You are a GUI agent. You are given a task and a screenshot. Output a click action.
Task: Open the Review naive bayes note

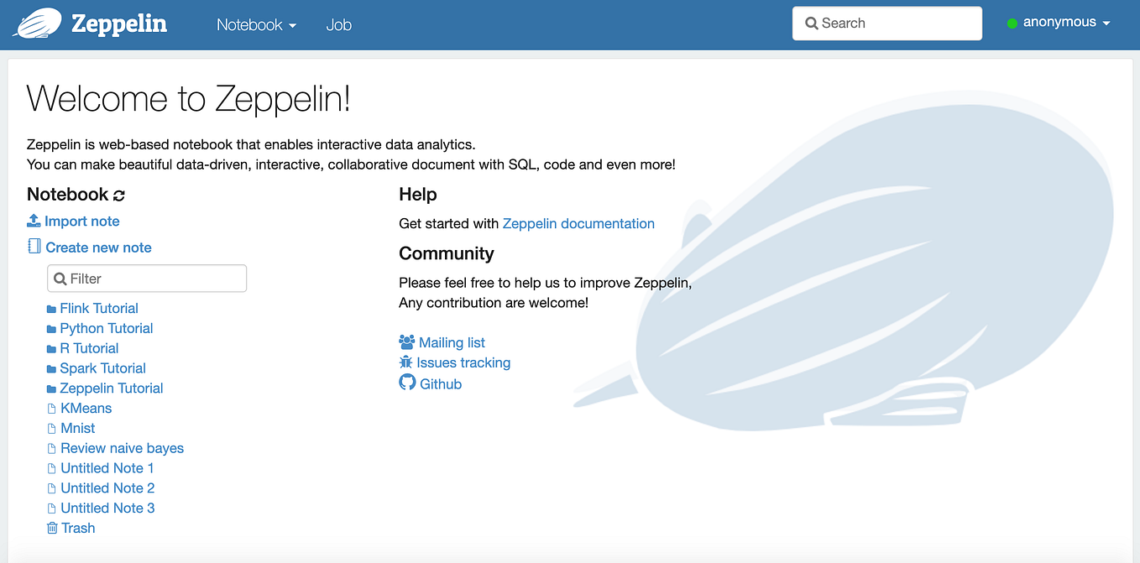tap(122, 448)
